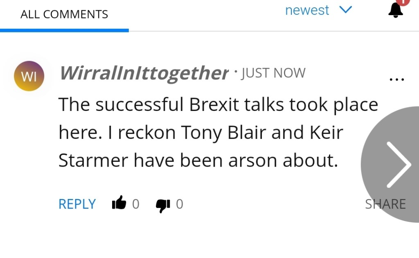Click the REPLY link

(x=77, y=204)
